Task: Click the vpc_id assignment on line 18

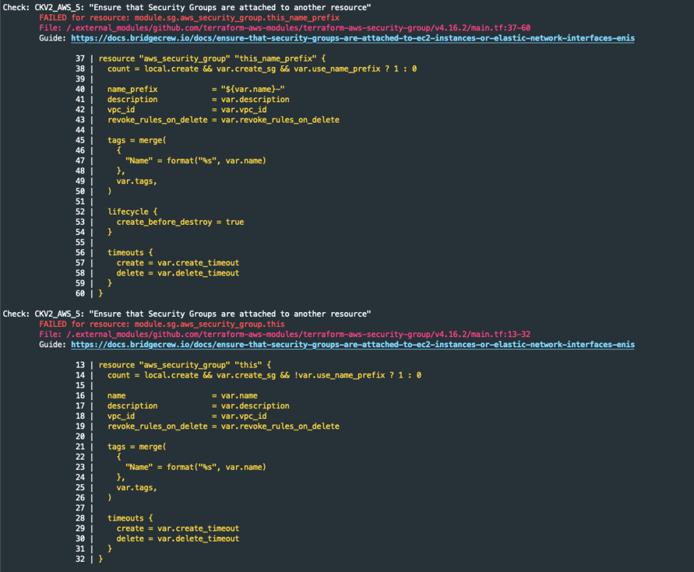Action: tap(186, 416)
